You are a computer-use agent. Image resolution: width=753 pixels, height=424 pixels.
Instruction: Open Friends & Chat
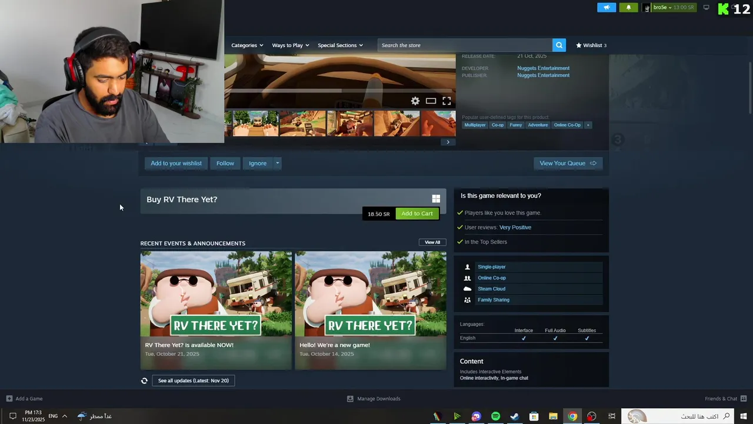(x=726, y=399)
